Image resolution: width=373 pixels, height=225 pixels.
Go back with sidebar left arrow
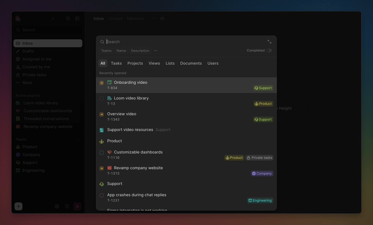(x=53, y=19)
